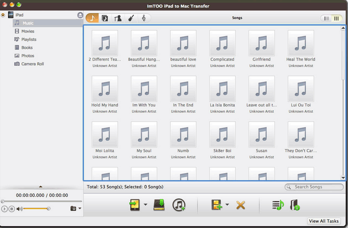Select the Artists category icon
348x228 pixels.
[x=118, y=18]
